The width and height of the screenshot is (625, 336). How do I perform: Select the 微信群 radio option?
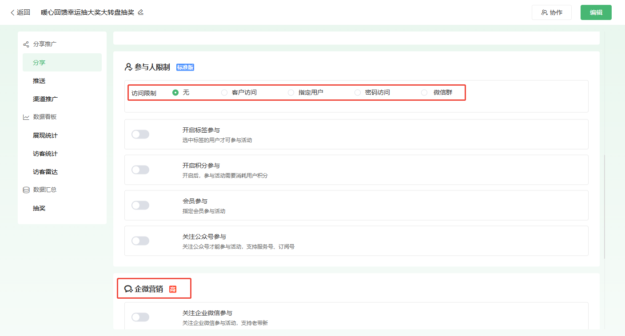[424, 93]
